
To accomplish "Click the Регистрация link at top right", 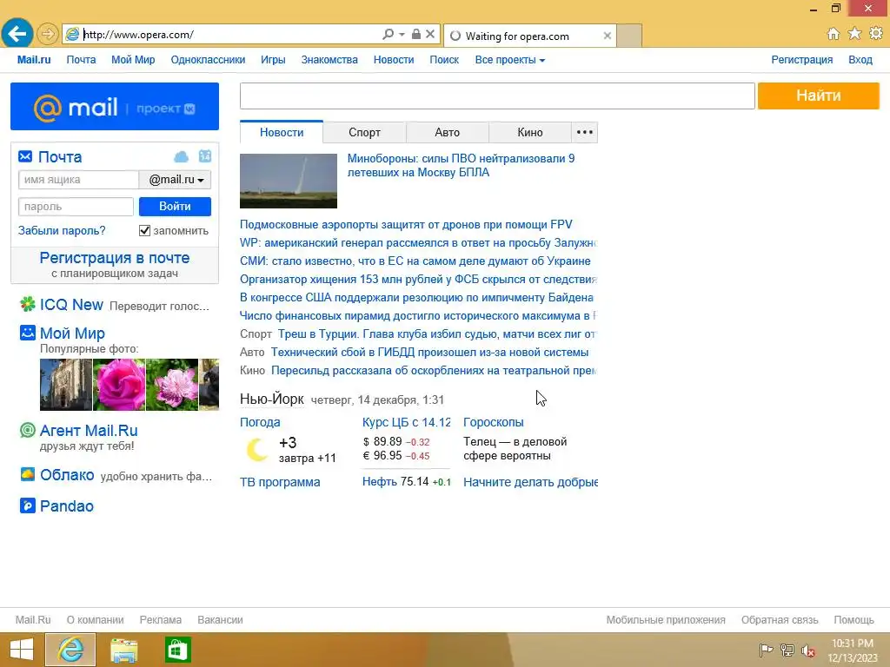I will 801,60.
